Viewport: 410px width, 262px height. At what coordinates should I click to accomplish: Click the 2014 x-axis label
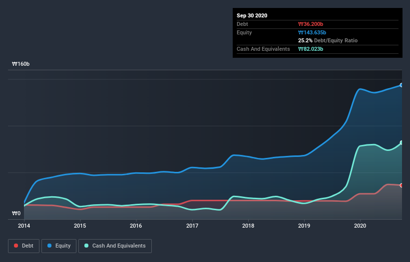tap(24, 226)
